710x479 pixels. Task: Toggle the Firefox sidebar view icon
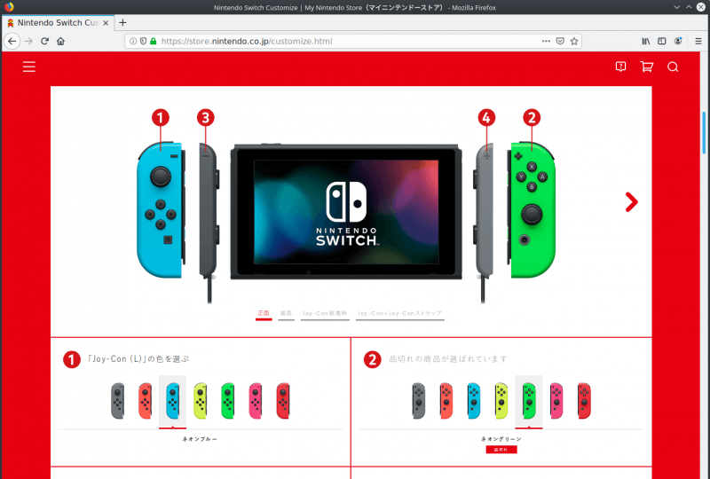[x=661, y=41]
